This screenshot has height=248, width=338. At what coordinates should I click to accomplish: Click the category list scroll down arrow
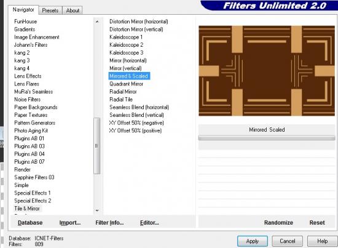tap(97, 210)
